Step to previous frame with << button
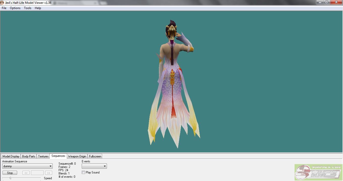 tap(26, 173)
